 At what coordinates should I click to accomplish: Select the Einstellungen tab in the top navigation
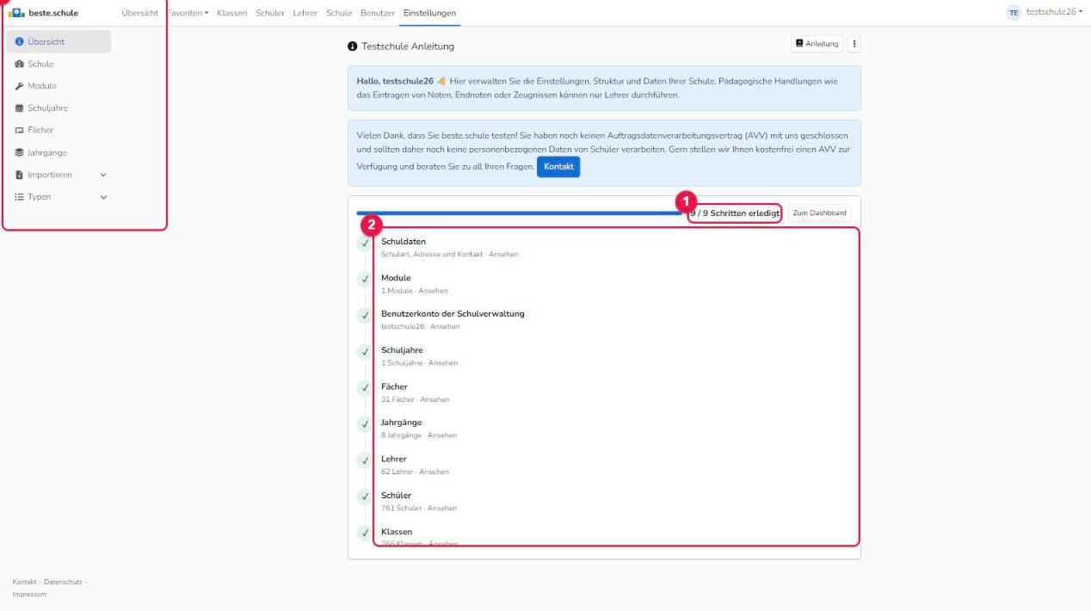pos(429,13)
